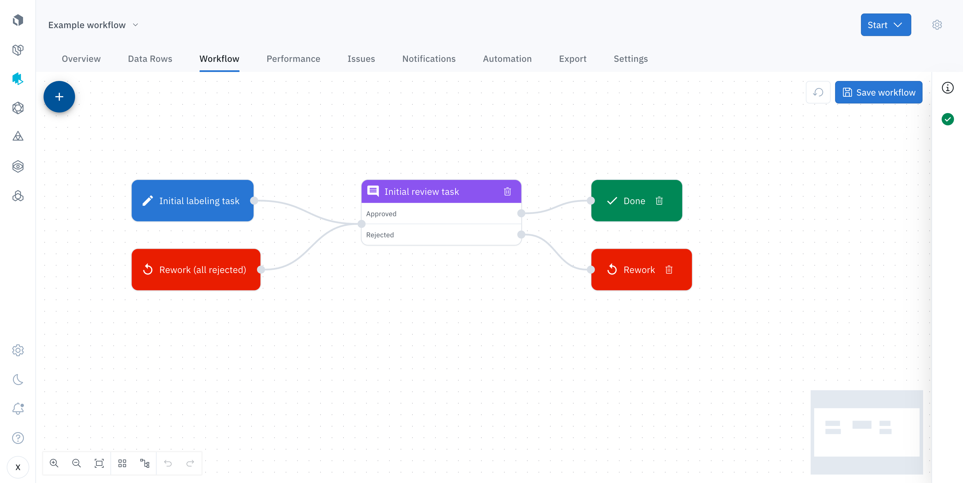
Task: Open the Export tab
Action: (573, 59)
